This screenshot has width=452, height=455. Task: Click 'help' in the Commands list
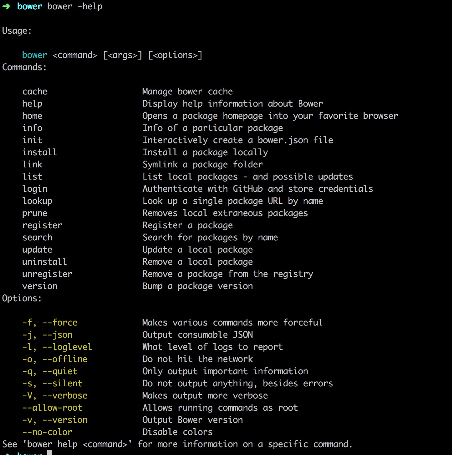click(x=32, y=104)
